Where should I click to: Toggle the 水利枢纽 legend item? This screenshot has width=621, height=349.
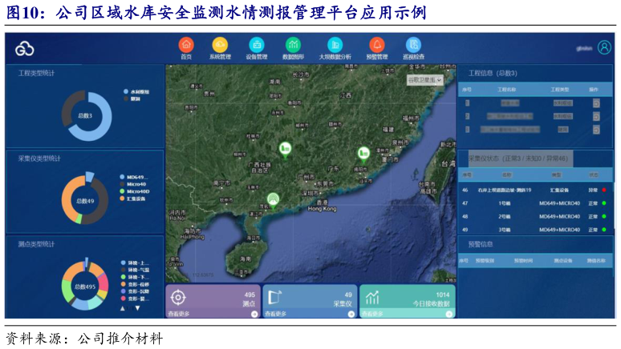(136, 92)
